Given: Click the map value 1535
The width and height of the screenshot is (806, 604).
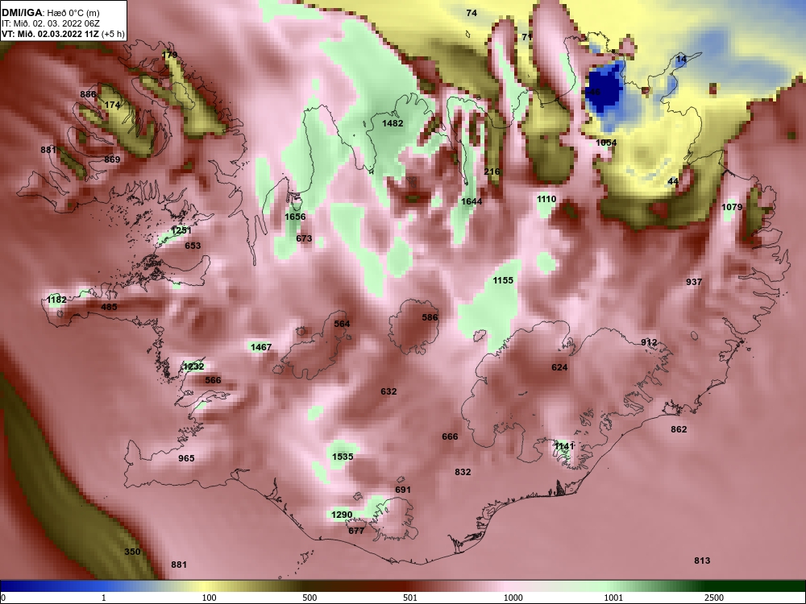Looking at the screenshot, I should (343, 457).
